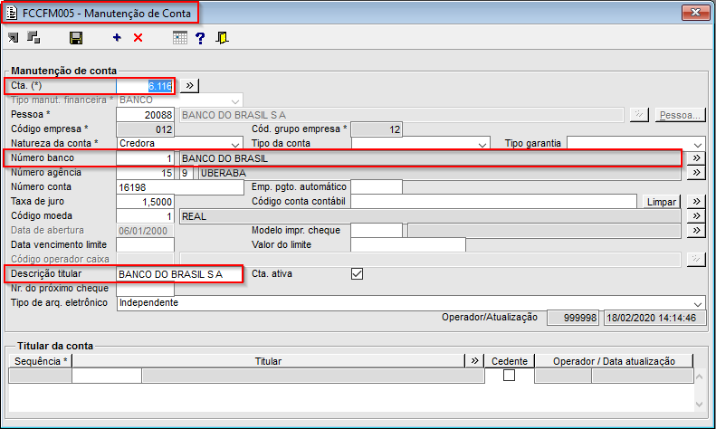This screenshot has width=716, height=429.
Task: Open lookup arrow for Código moeda
Action: tap(696, 216)
